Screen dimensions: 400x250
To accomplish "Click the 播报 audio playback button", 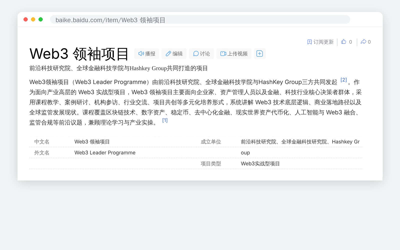I will (147, 54).
